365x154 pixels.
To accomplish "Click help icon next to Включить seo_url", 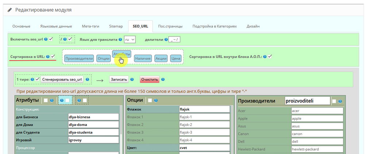I will (46, 39).
